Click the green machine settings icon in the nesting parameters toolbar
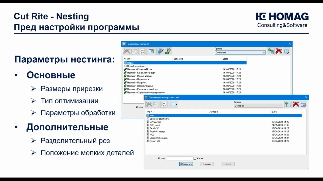The height and width of the screenshot is (181, 323). click(x=168, y=51)
